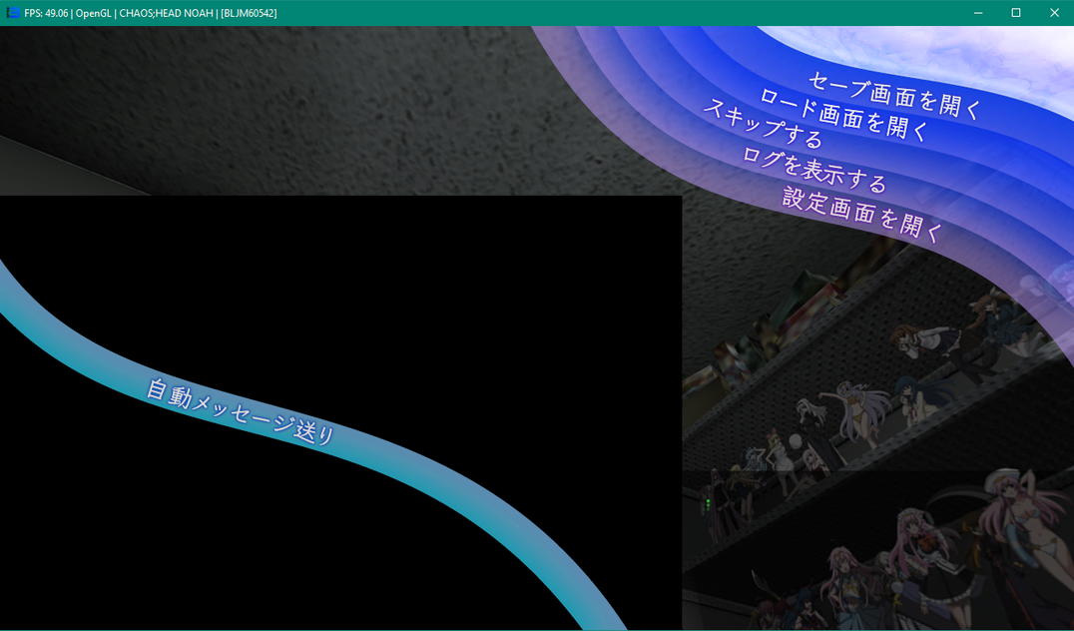The width and height of the screenshot is (1074, 631).
Task: Choose スキップする in the wave menu
Action: point(763,124)
